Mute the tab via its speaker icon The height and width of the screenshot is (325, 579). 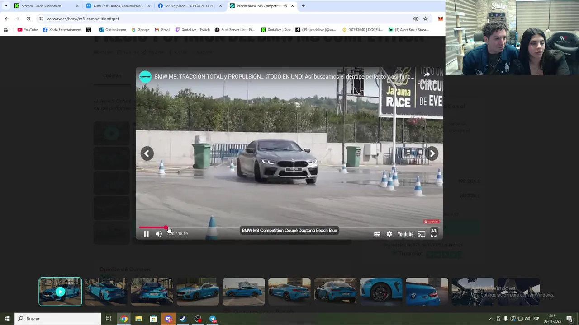coord(285,6)
